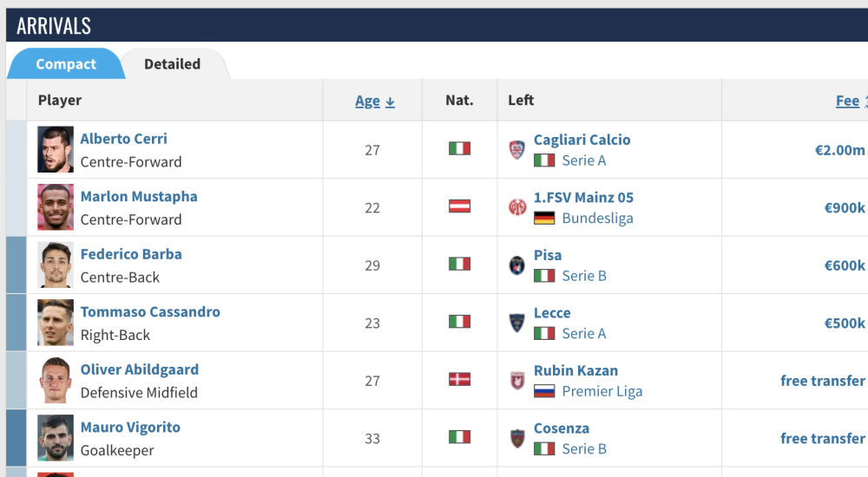This screenshot has height=477, width=868.
Task: Click Federico Barba's player photo
Action: (56, 265)
